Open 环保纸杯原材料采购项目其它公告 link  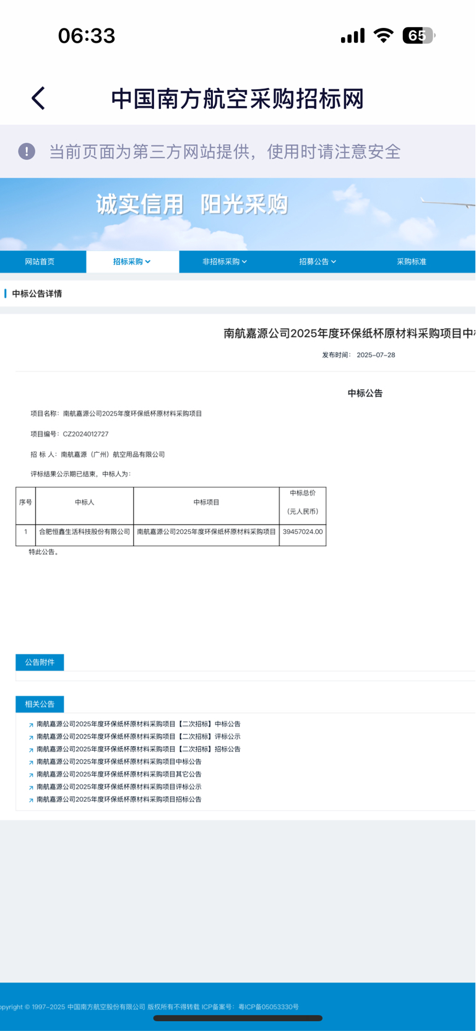(x=119, y=774)
